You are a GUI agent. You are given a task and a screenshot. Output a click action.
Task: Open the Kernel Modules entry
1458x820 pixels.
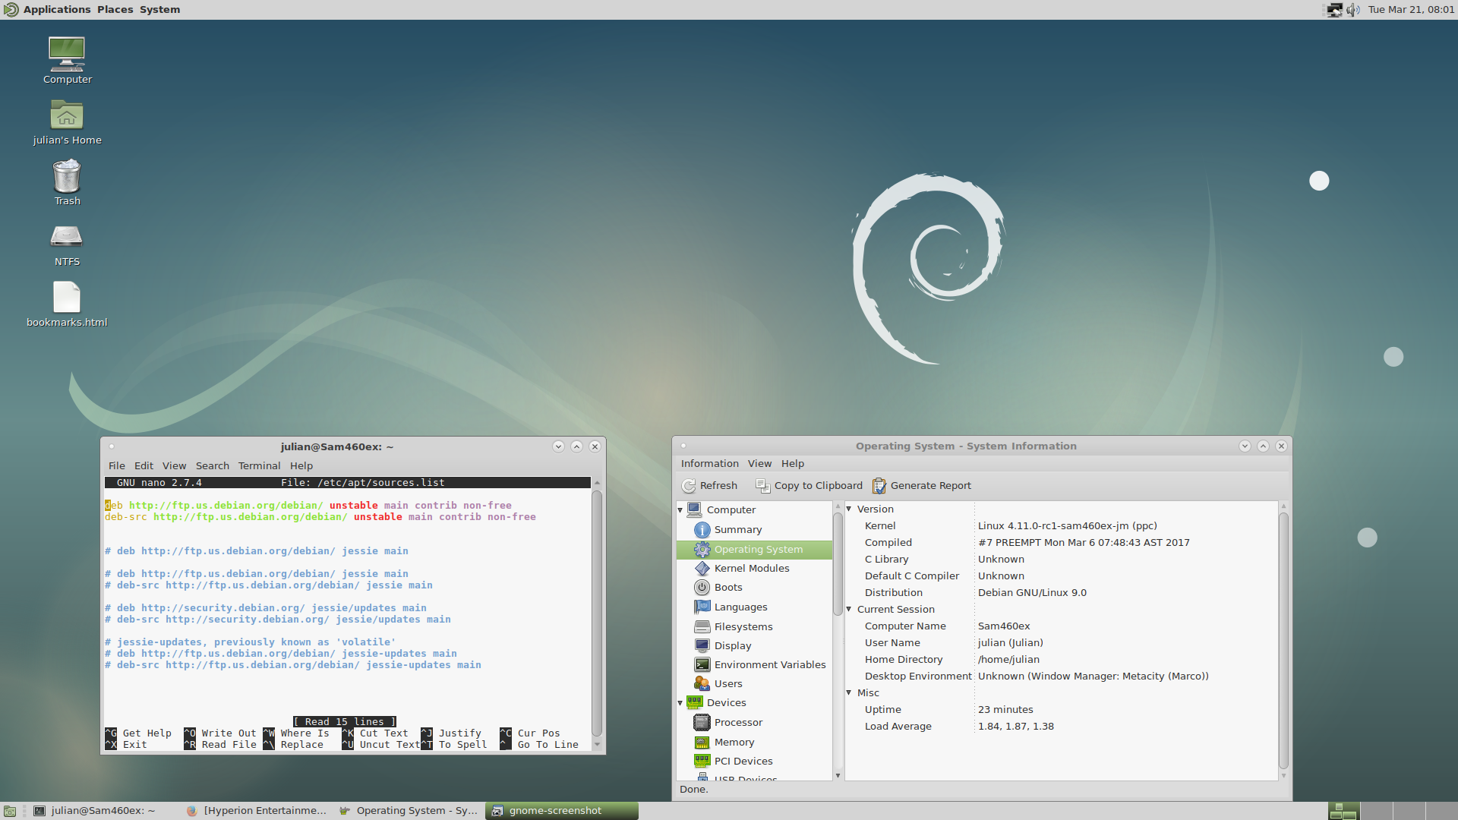click(751, 569)
